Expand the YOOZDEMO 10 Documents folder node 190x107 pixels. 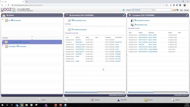3,45
